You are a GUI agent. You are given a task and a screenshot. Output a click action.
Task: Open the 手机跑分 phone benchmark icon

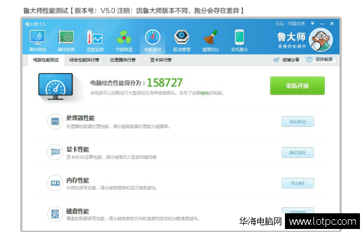coord(240,37)
